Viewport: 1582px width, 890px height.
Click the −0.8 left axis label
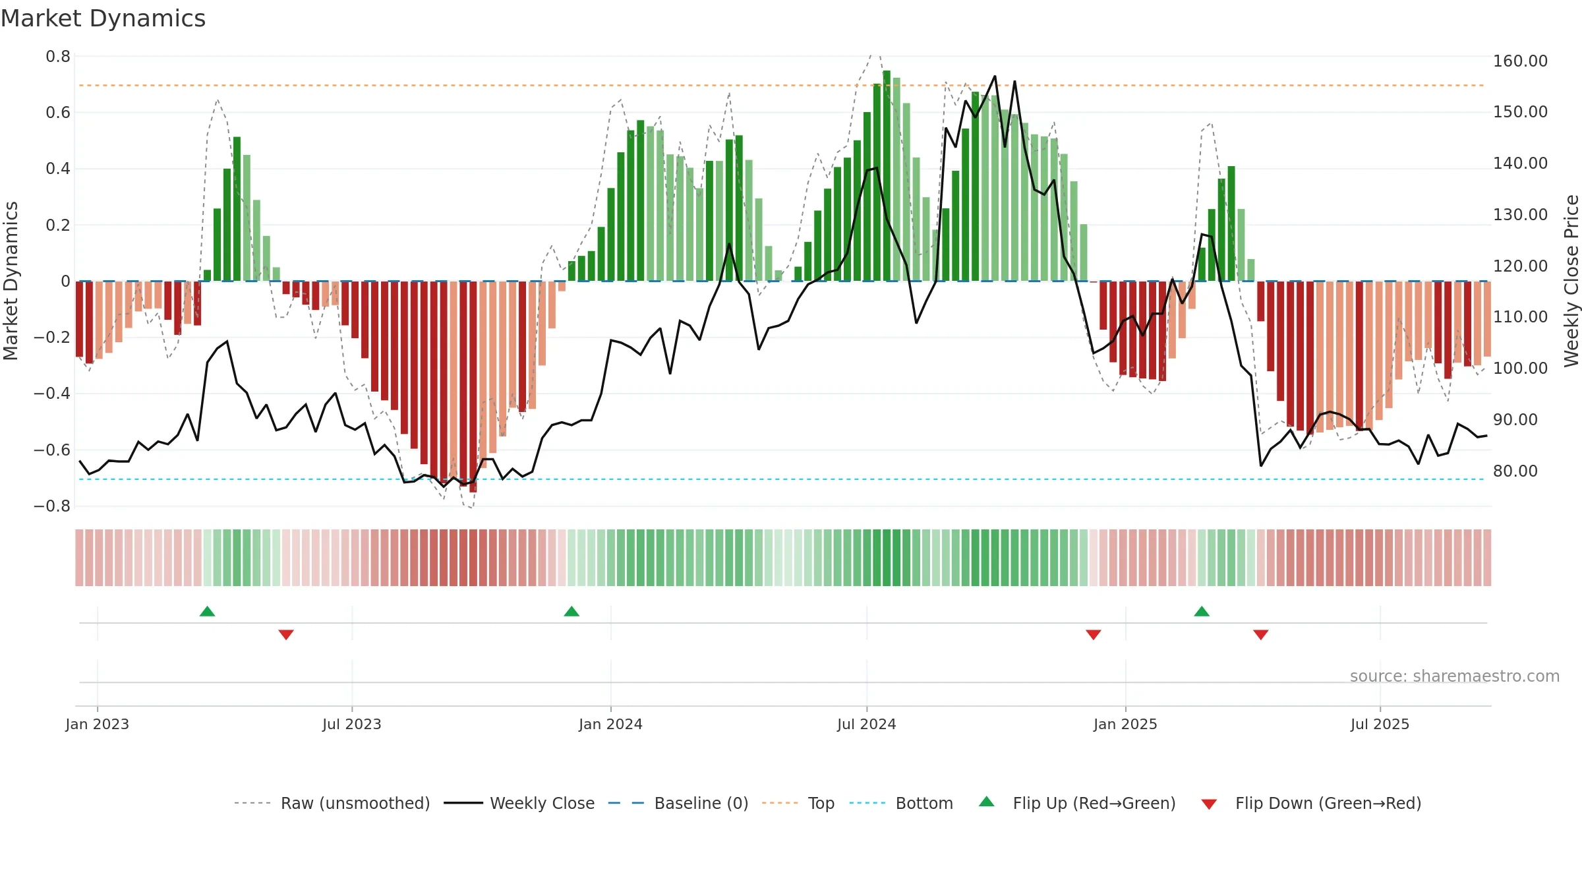52,506
